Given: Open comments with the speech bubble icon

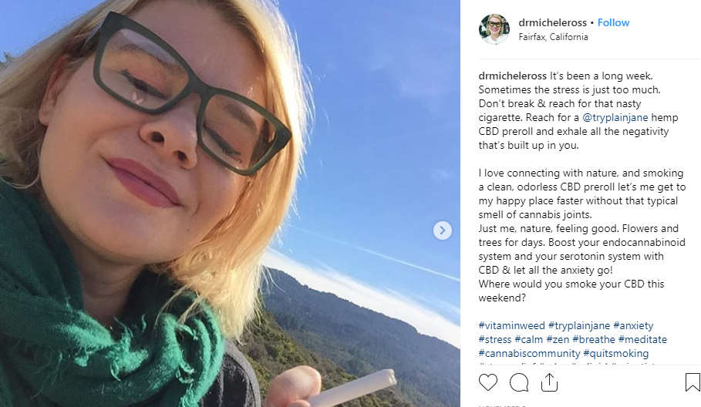Looking at the screenshot, I should (x=519, y=383).
